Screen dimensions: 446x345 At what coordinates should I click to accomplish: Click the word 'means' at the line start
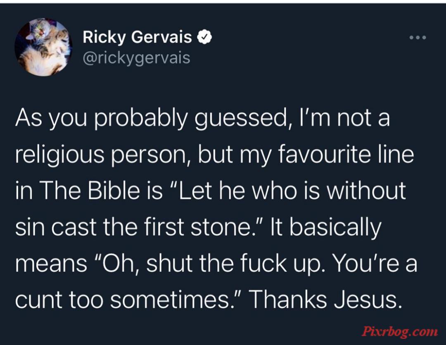click(x=51, y=264)
